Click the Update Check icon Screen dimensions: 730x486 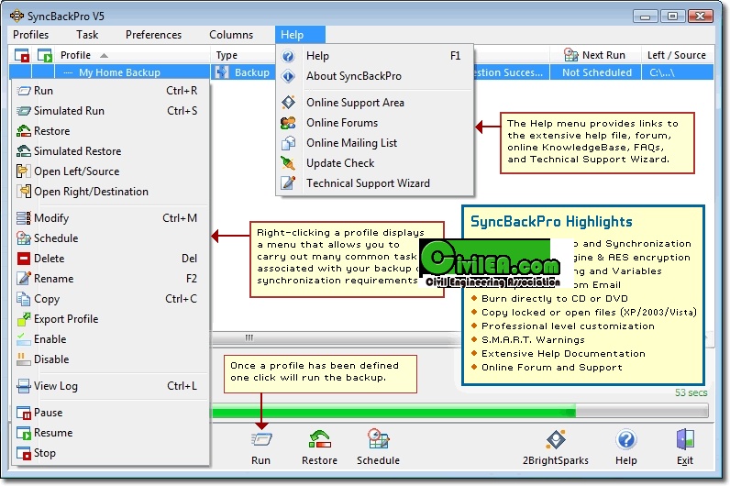288,163
